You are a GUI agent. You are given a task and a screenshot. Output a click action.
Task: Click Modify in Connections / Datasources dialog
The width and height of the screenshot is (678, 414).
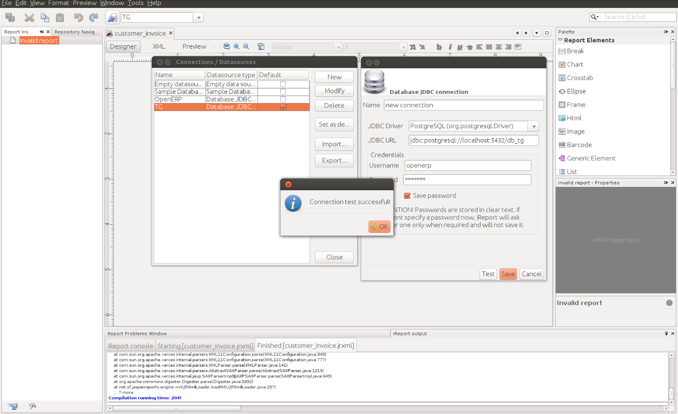(x=334, y=91)
